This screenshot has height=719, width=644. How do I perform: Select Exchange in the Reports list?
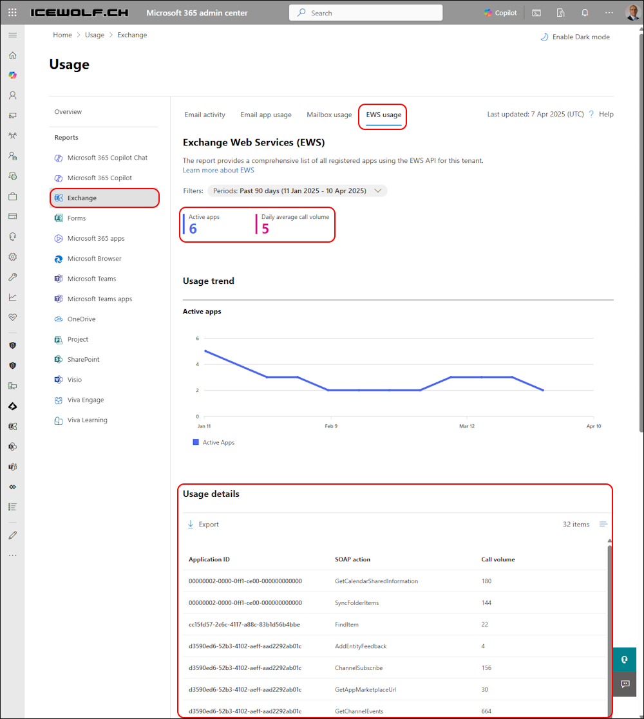point(104,198)
